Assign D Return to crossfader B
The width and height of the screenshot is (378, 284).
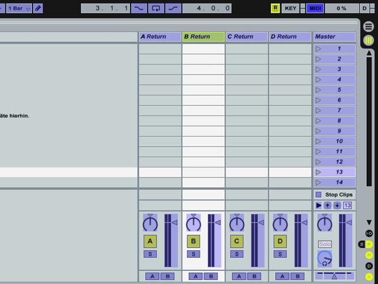tap(298, 276)
